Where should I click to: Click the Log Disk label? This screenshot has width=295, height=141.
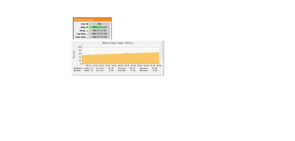click(81, 34)
